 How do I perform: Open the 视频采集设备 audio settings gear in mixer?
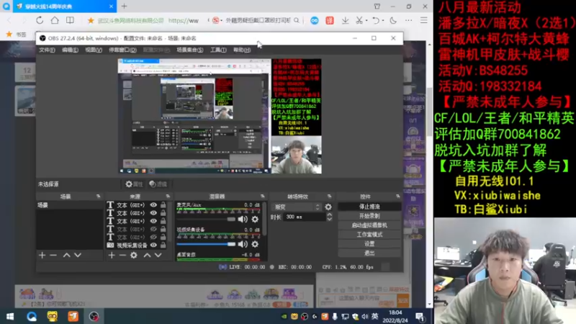click(x=255, y=244)
